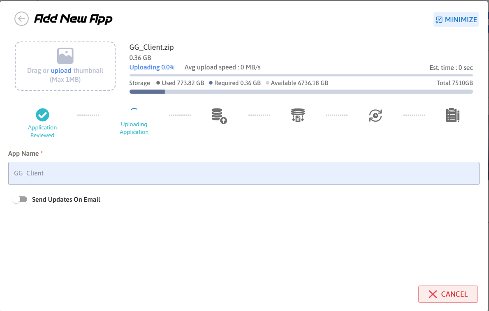Click the GG_Client.zip file name
The height and width of the screenshot is (311, 489).
[151, 47]
